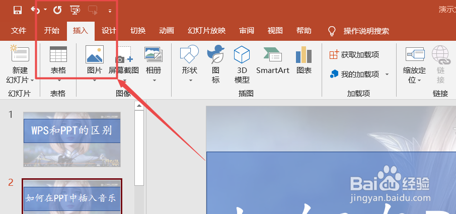Click the 图片 insert icon
This screenshot has width=456, height=214.
point(95,54)
